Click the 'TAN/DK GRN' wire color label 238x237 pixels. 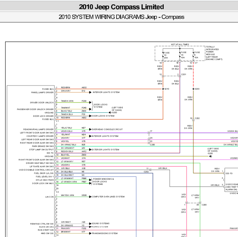coord(67,101)
